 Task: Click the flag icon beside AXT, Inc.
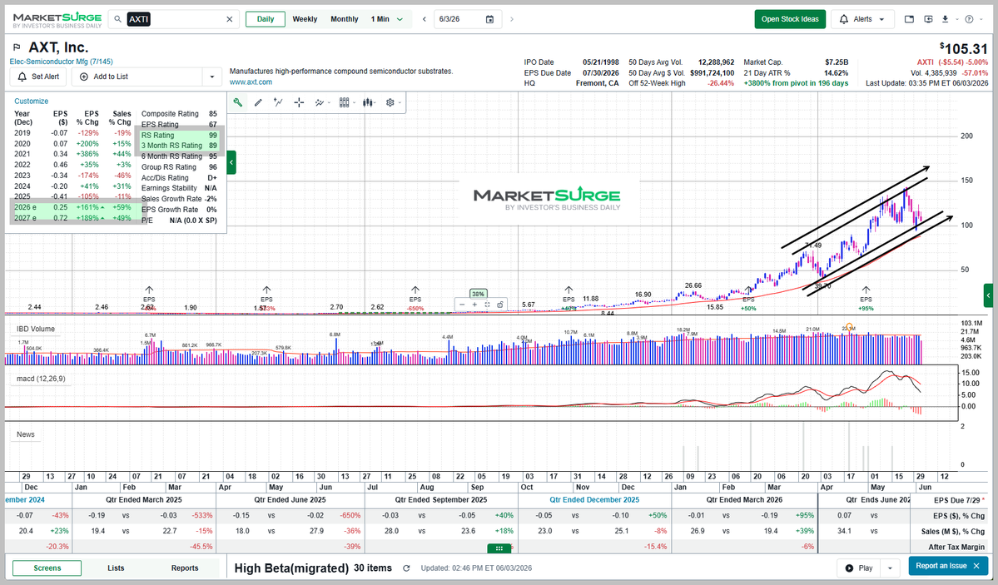(17, 47)
